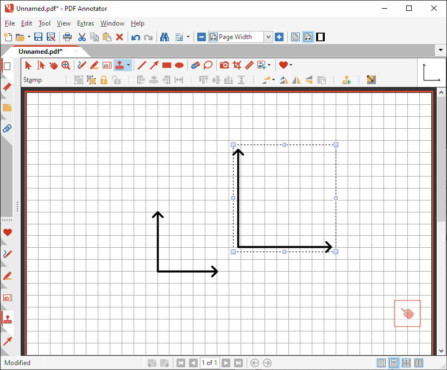The image size is (447, 370).
Task: Pick the Arrow drawing tool
Action: click(154, 65)
